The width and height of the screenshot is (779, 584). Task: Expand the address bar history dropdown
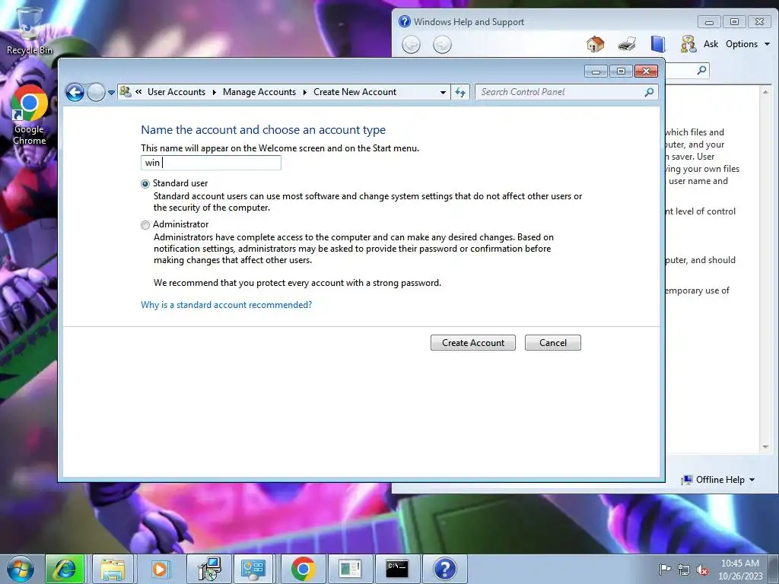coord(443,92)
